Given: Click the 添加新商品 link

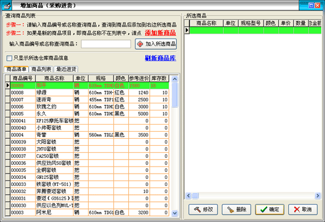Looking at the screenshot, I should coord(160,33).
